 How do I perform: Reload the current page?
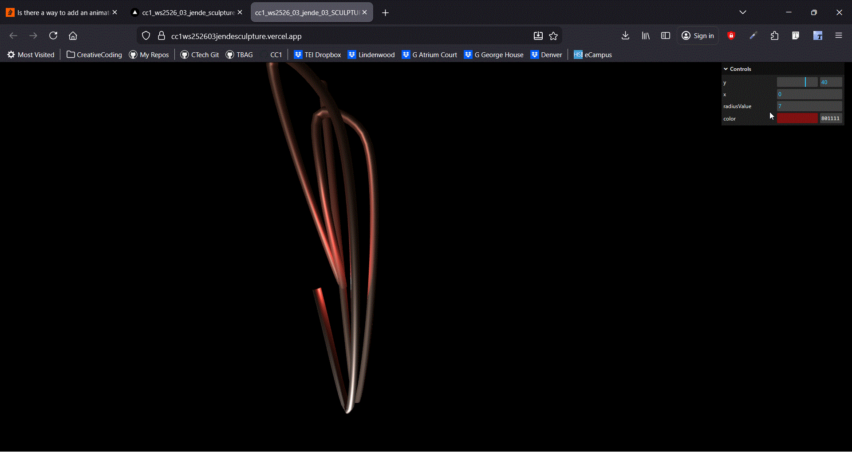tap(53, 36)
